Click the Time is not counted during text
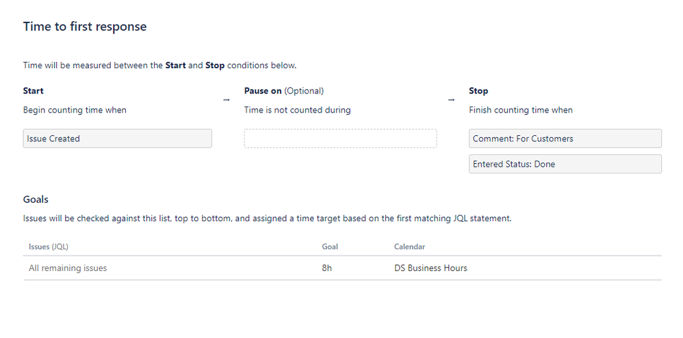This screenshot has width=683, height=338. click(297, 110)
